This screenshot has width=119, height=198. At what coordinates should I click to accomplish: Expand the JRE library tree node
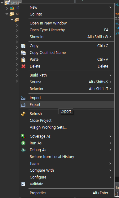click(x=7, y=8)
